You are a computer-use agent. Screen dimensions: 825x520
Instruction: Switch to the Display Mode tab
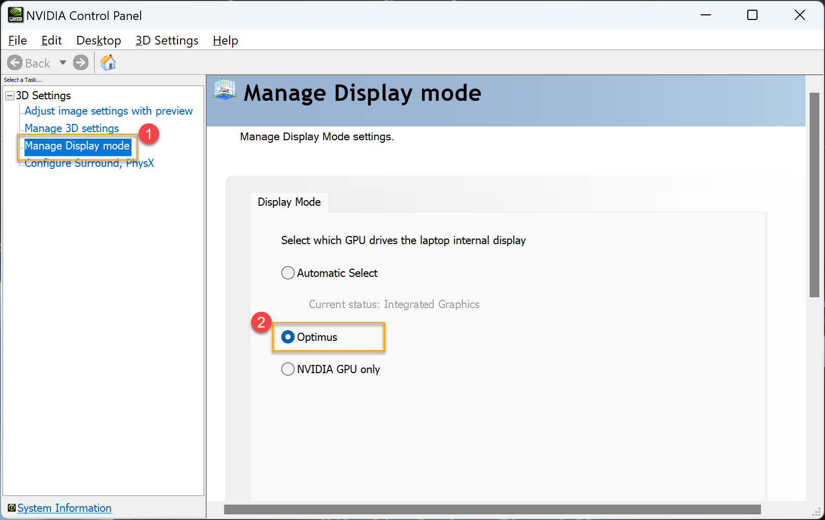[x=289, y=202]
